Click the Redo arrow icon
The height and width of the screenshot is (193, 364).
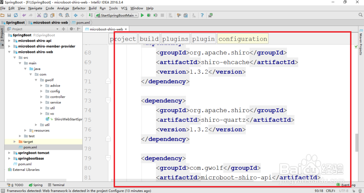coord(31,15)
